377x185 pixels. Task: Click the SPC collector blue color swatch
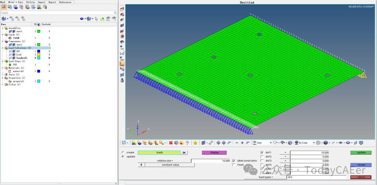coord(38,51)
